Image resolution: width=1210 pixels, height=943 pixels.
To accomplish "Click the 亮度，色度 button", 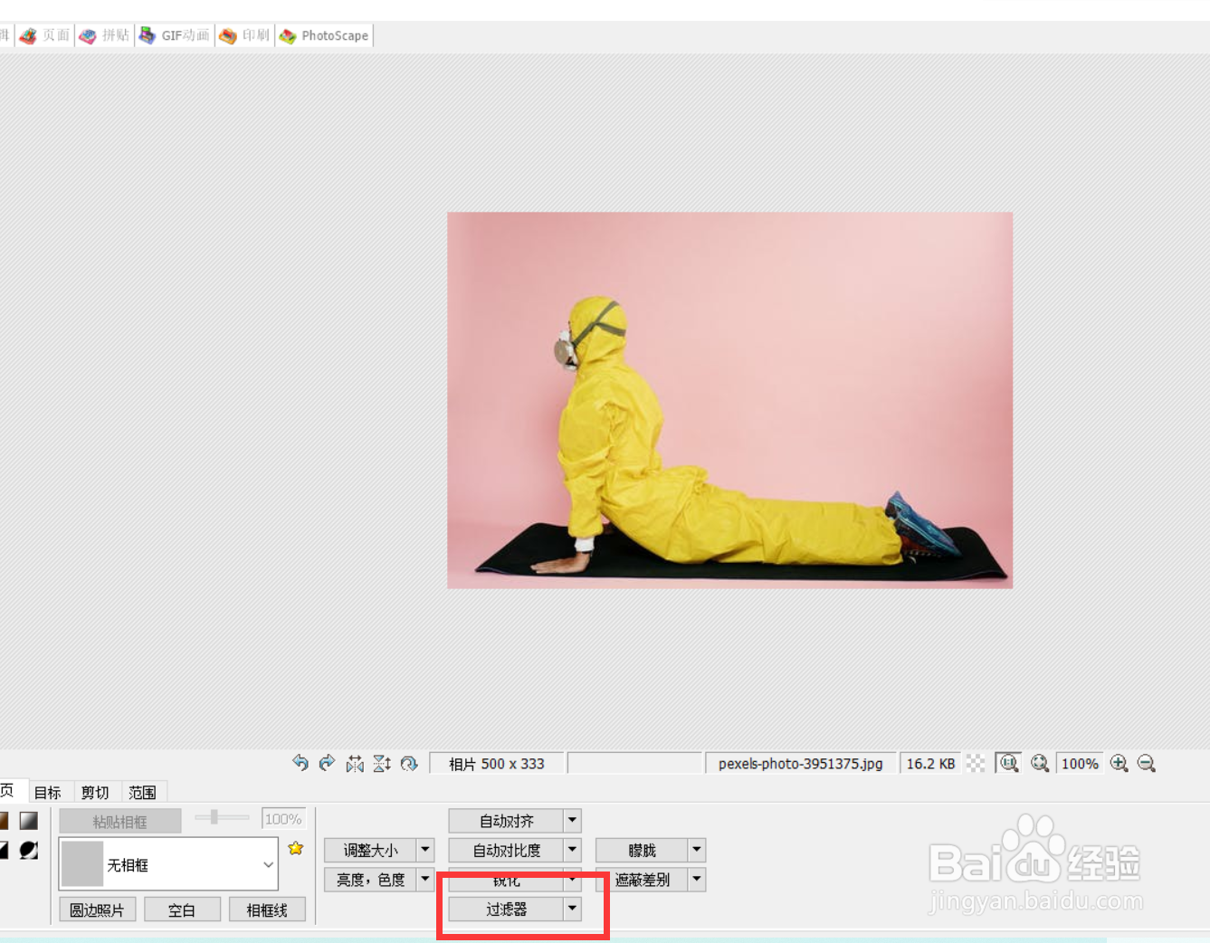I will click(370, 879).
